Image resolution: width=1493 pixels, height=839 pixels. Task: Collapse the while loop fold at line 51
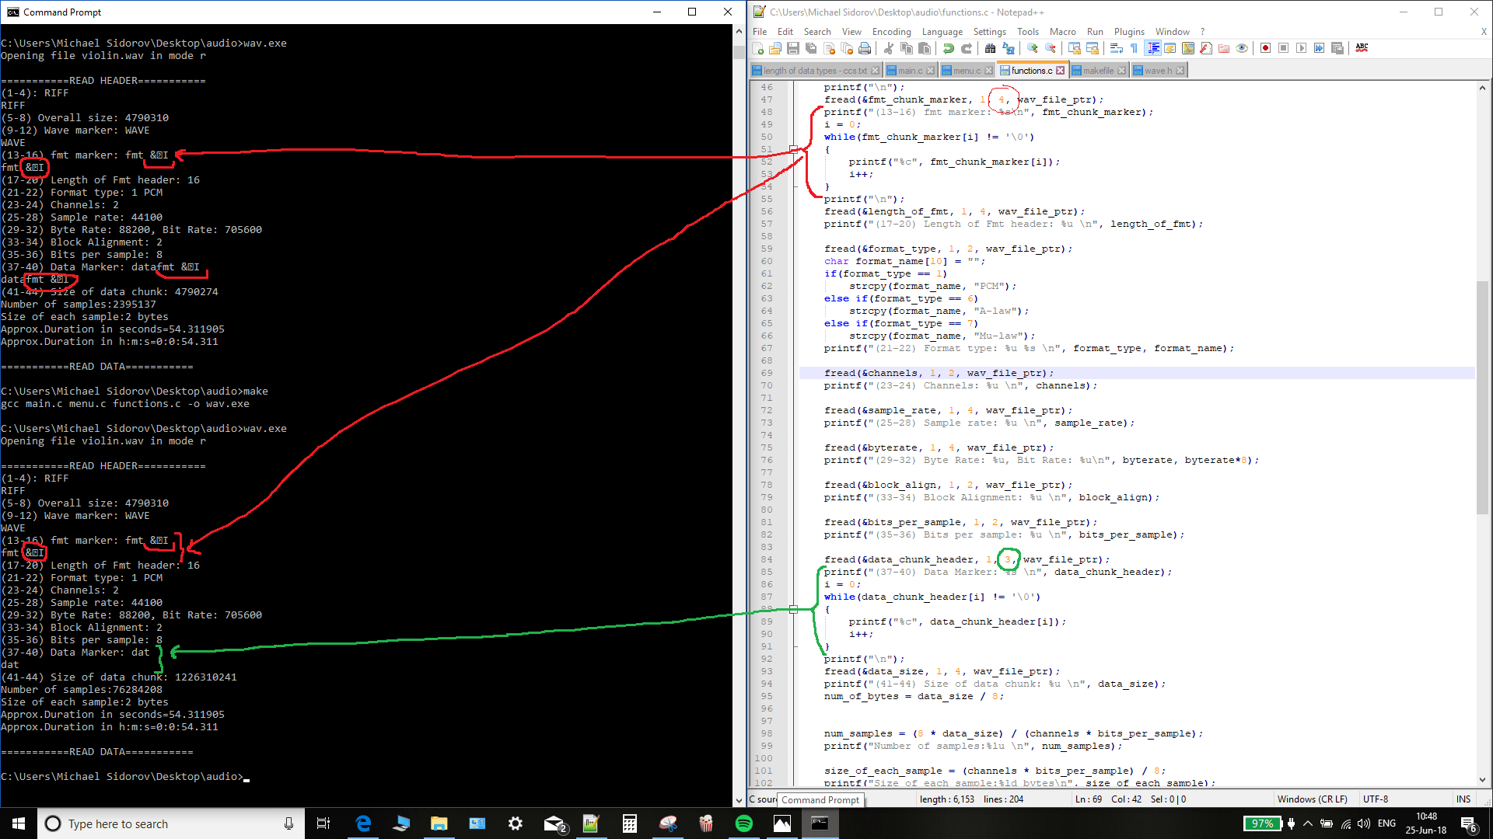pyautogui.click(x=793, y=149)
